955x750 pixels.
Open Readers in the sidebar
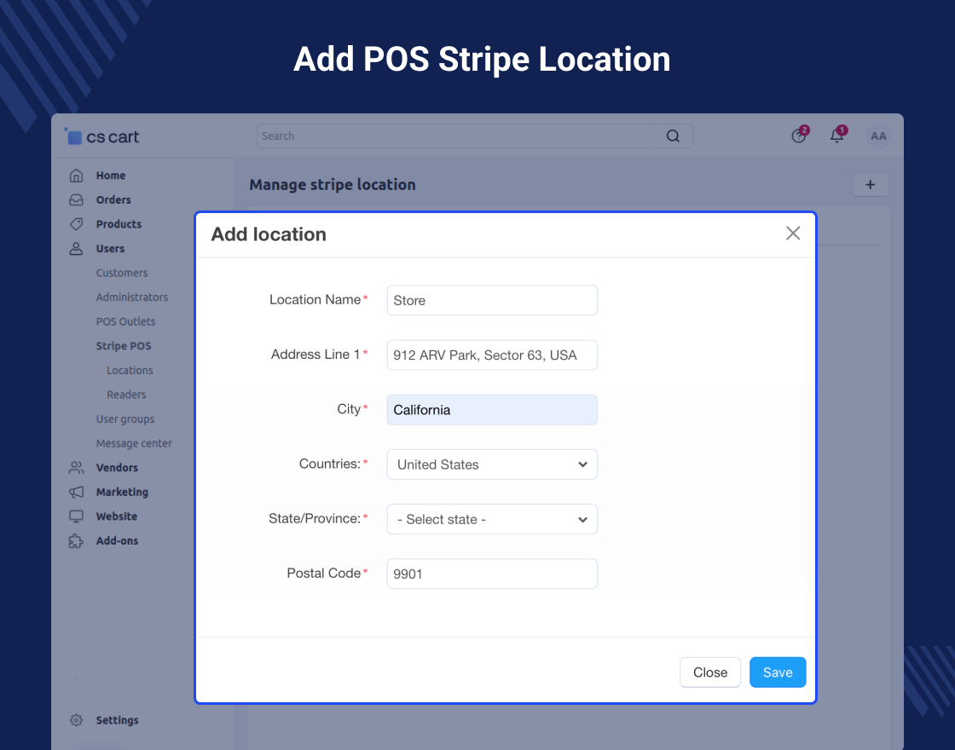[126, 395]
